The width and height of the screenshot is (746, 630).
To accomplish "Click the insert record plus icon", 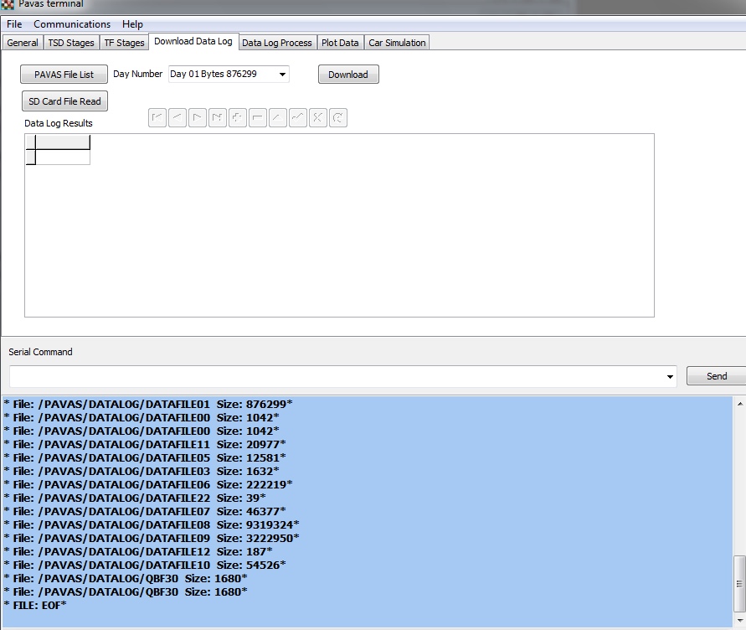I will 238,118.
